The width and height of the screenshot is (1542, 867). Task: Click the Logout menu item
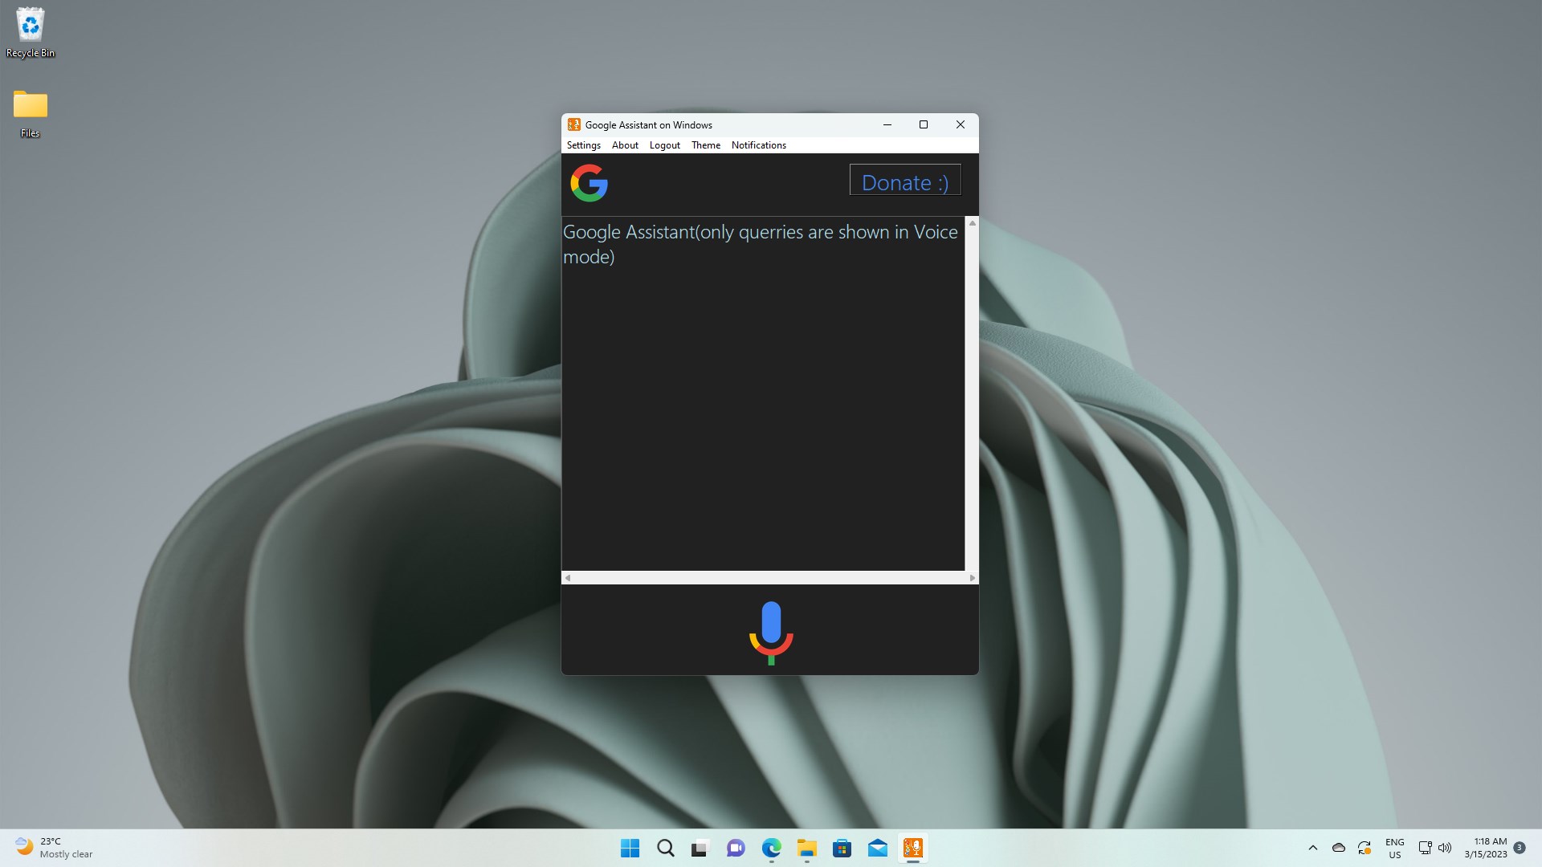664,145
